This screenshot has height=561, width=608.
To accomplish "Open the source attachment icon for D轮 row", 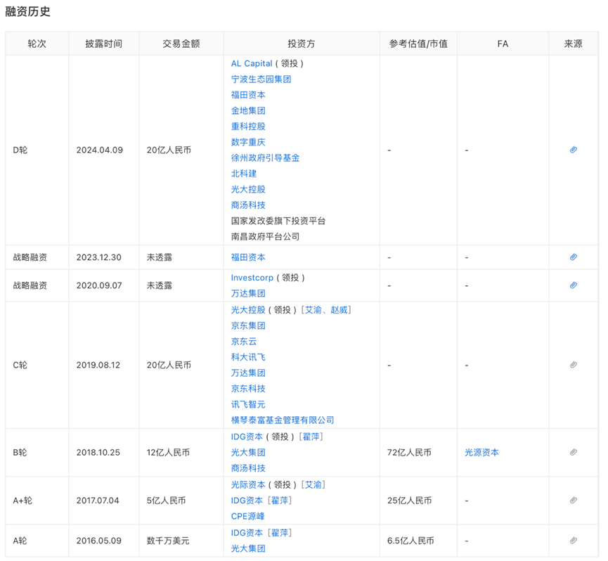I will [x=573, y=150].
